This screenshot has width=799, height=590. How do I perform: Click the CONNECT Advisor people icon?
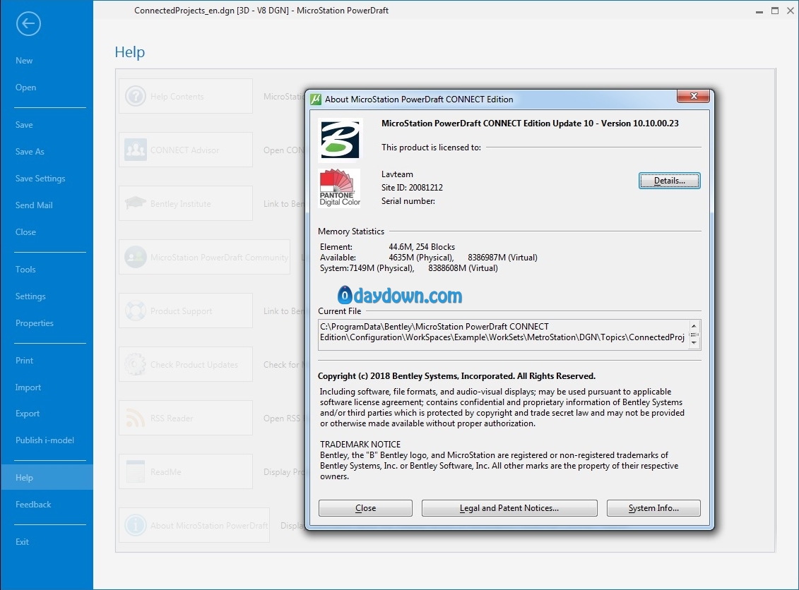136,150
